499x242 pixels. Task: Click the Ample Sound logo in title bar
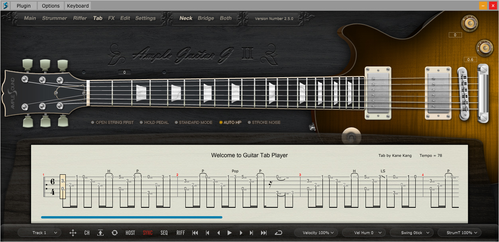pos(6,6)
